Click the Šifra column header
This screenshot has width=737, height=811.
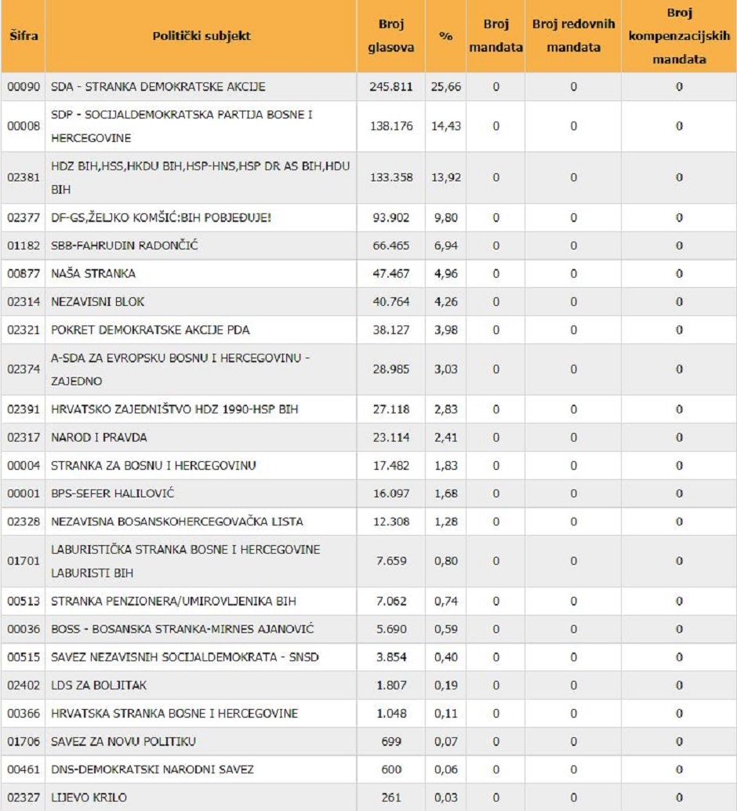pos(23,36)
